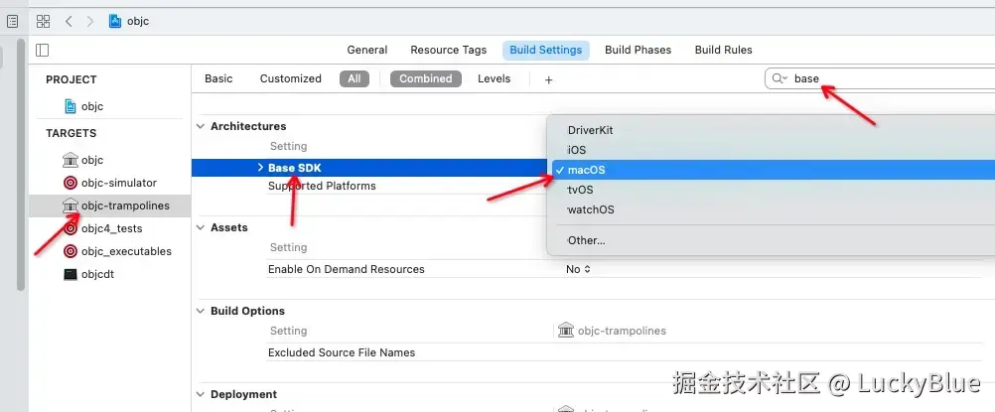Collapse the Architectures section
This screenshot has width=995, height=412.
coord(201,126)
